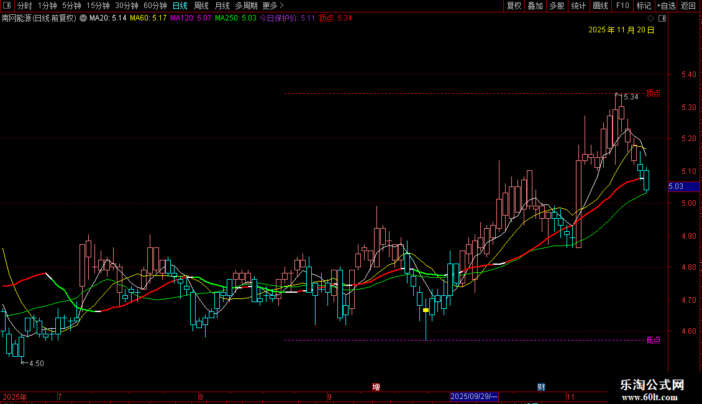Toggle the left sidebar panel icon
Viewport: 702px width, 404px height.
pyautogui.click(x=7, y=6)
